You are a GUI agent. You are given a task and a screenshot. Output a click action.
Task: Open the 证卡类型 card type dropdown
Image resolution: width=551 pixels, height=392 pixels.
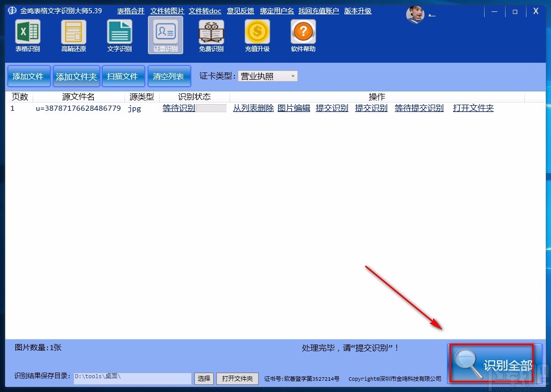[x=293, y=76]
